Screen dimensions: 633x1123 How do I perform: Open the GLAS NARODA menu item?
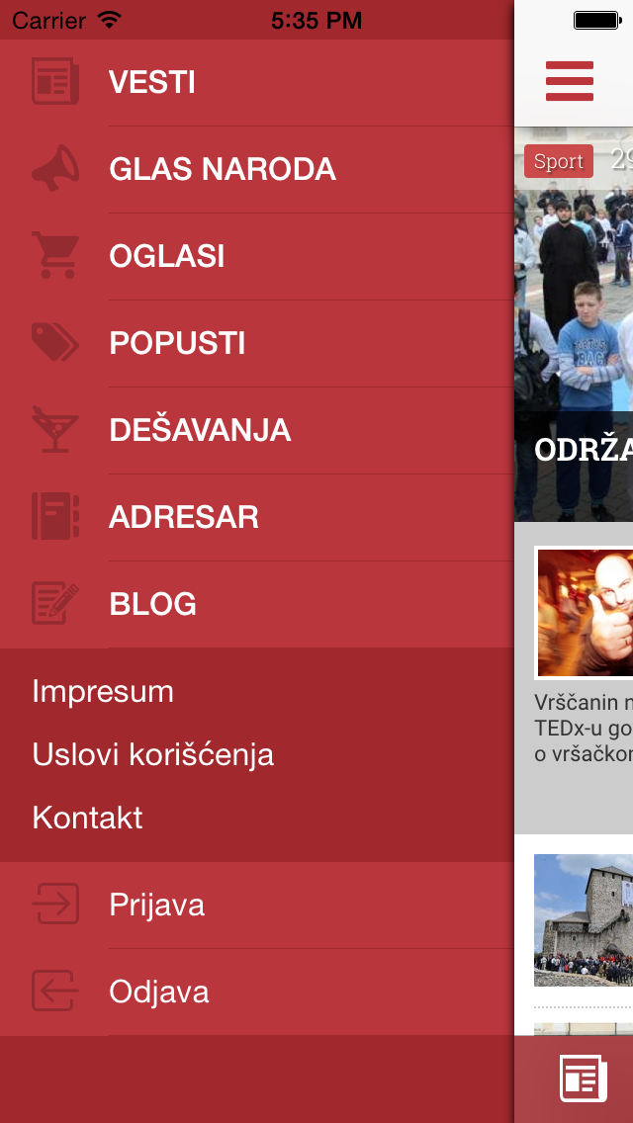(x=223, y=170)
